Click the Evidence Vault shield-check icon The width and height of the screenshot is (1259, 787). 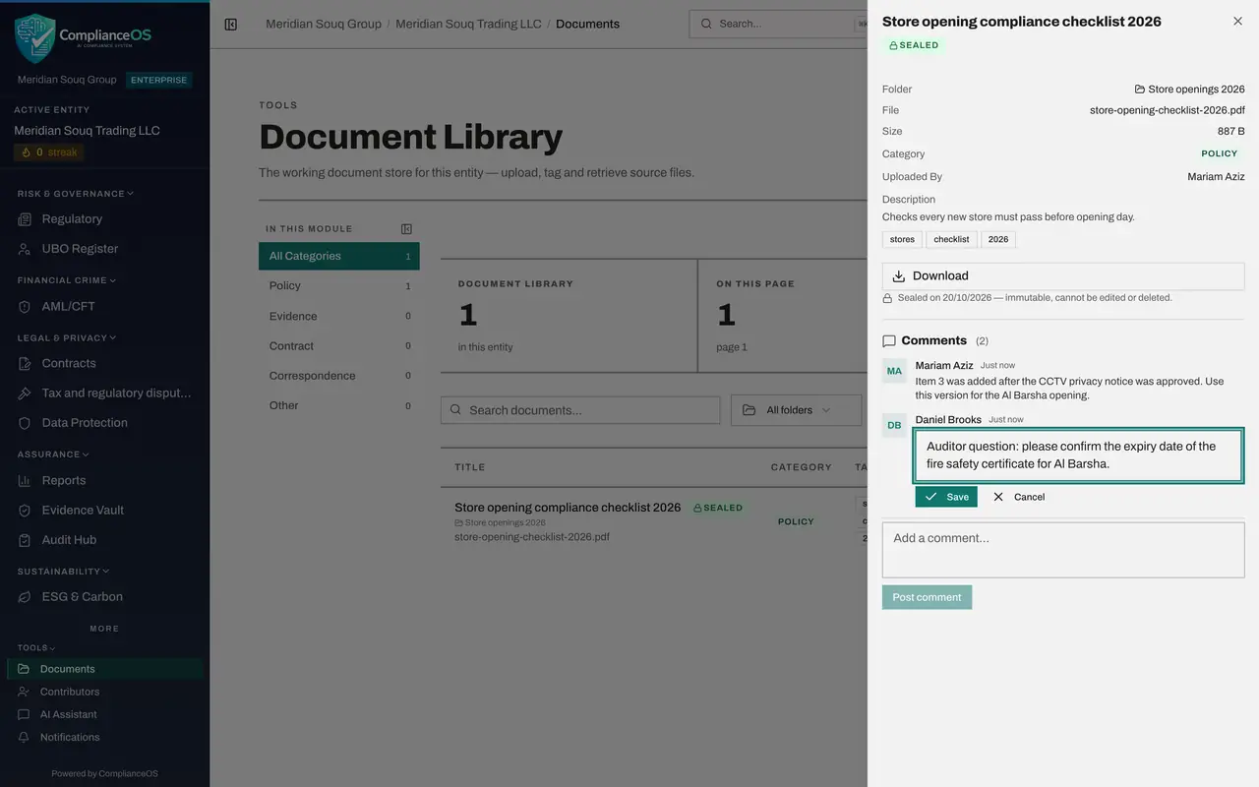25,511
